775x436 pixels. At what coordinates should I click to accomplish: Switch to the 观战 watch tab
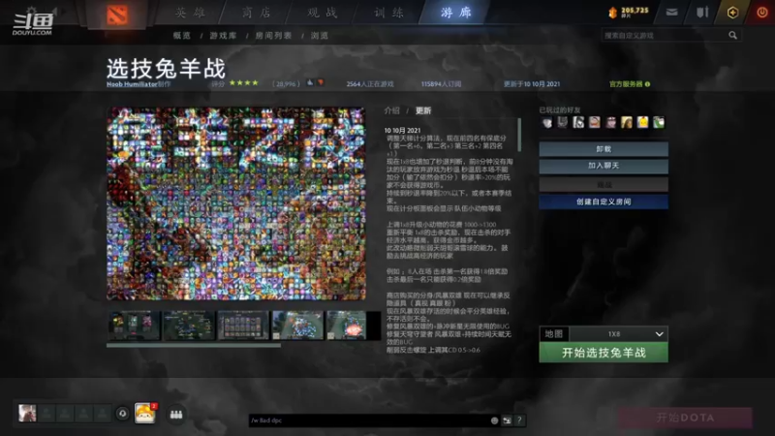pyautogui.click(x=323, y=13)
